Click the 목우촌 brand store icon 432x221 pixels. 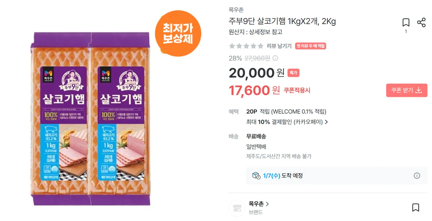[237, 208]
